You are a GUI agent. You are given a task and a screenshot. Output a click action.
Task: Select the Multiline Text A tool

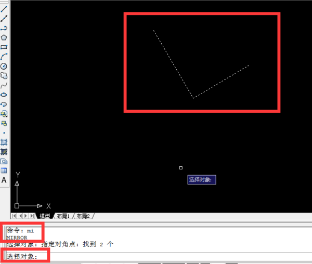[4, 180]
